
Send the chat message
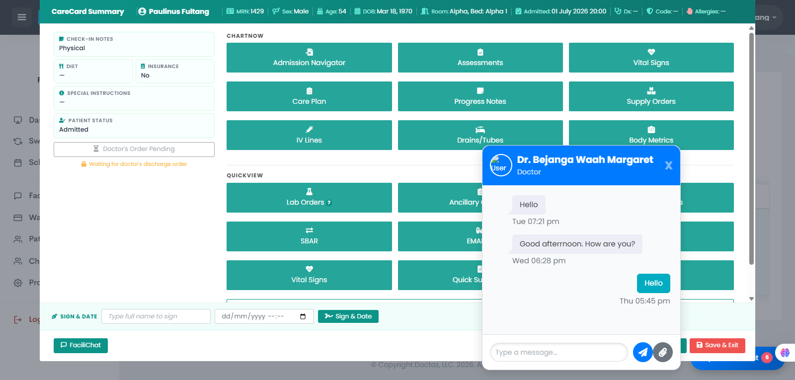(x=643, y=352)
